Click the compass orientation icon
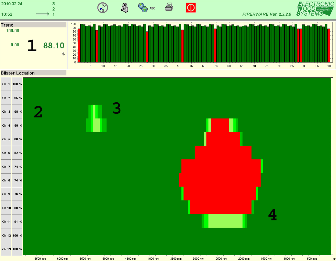336x261 pixels. coord(102,8)
